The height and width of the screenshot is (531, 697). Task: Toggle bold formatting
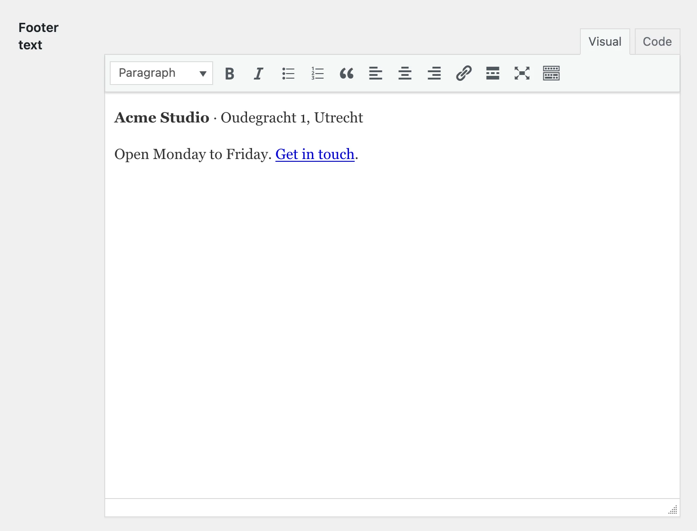click(x=230, y=73)
